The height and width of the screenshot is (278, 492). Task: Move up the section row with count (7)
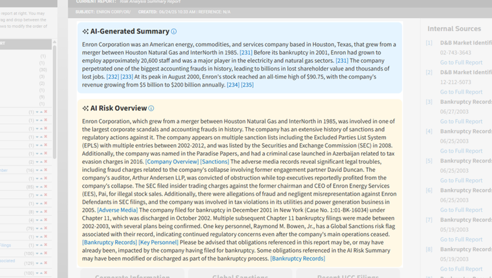[42, 196]
